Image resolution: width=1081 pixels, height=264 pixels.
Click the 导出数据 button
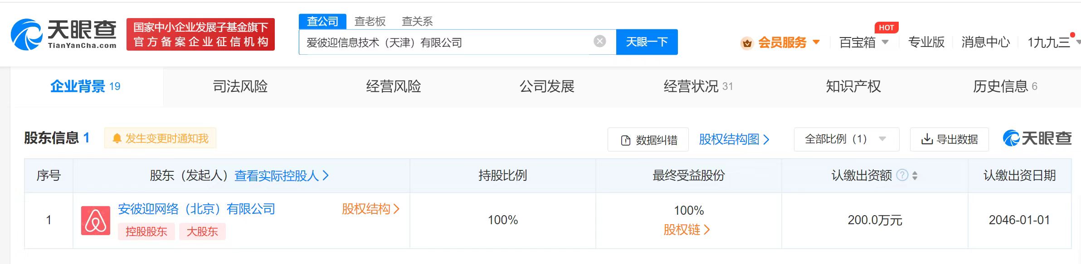[950, 139]
